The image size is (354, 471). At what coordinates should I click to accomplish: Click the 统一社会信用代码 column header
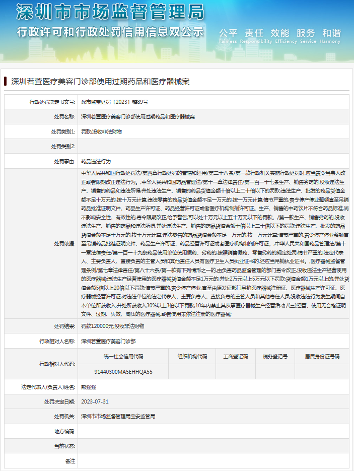[x=123, y=357]
